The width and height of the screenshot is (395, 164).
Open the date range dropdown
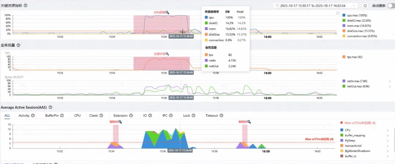[x=316, y=5]
